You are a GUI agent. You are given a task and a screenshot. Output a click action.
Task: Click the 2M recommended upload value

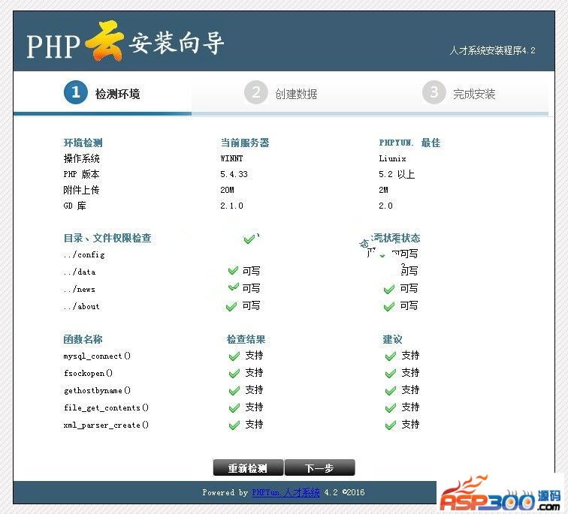point(383,190)
